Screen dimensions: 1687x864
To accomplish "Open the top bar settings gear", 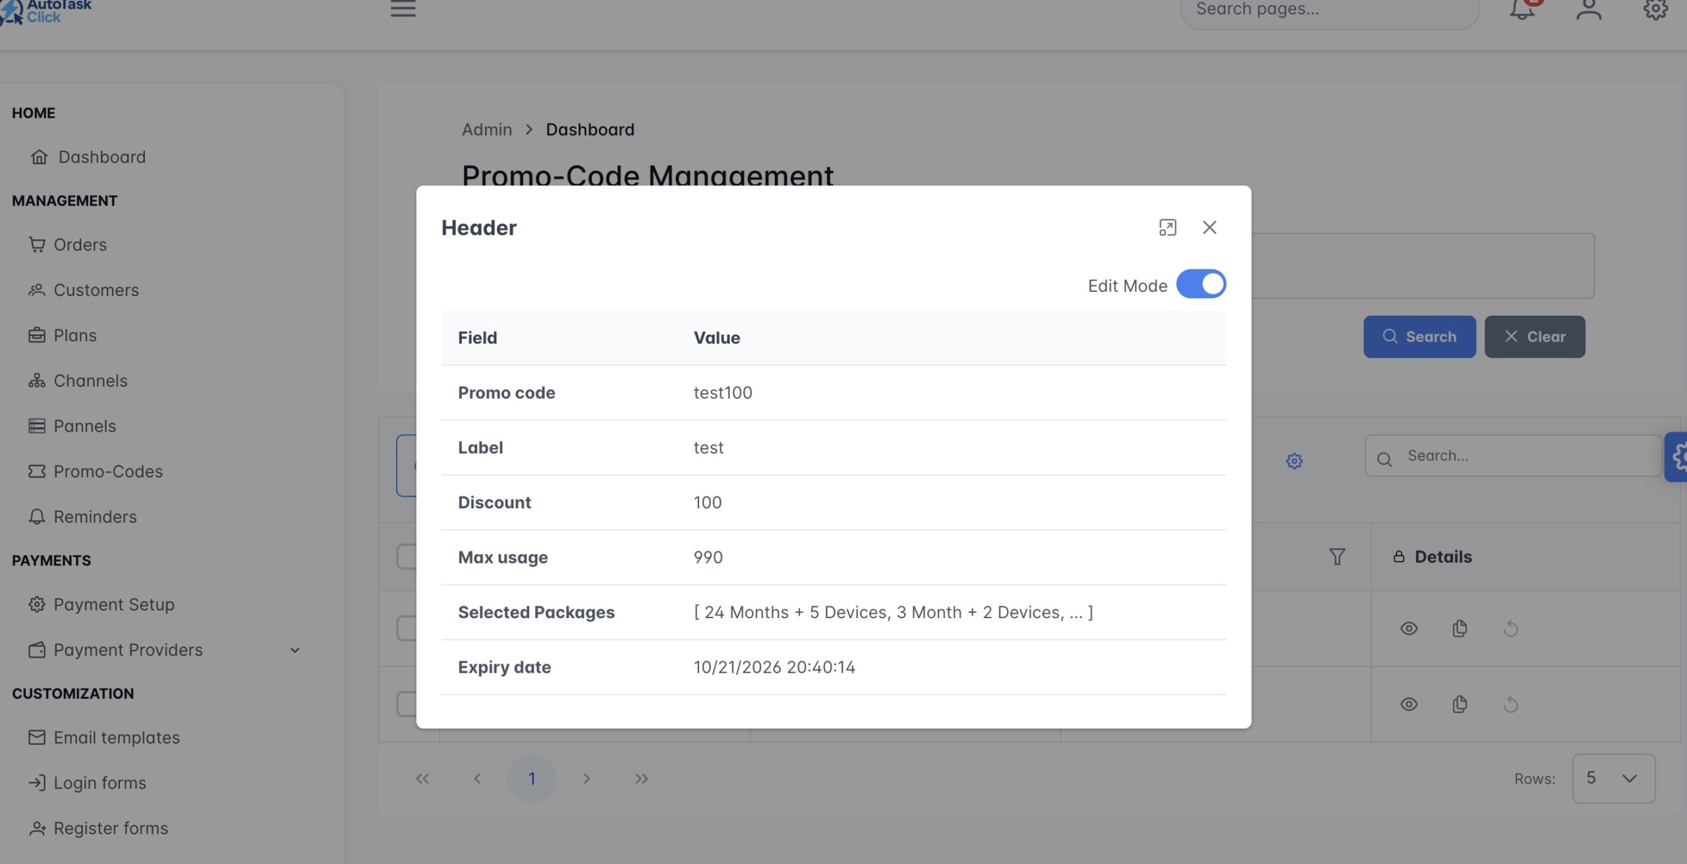I will [x=1655, y=9].
